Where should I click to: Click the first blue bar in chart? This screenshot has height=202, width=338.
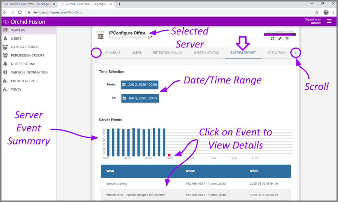pos(108,143)
